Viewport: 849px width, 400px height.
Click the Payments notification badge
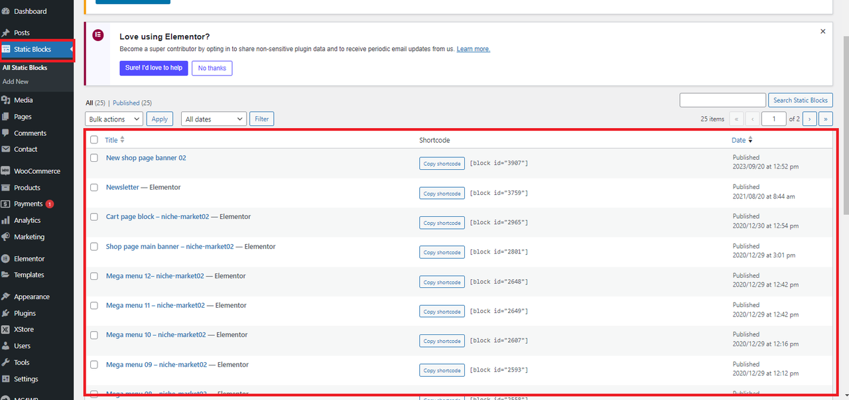click(50, 204)
